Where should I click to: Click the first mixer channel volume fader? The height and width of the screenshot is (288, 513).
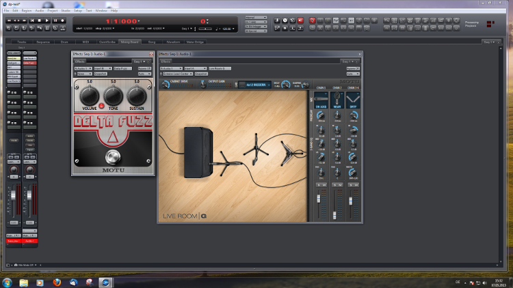pos(14,195)
